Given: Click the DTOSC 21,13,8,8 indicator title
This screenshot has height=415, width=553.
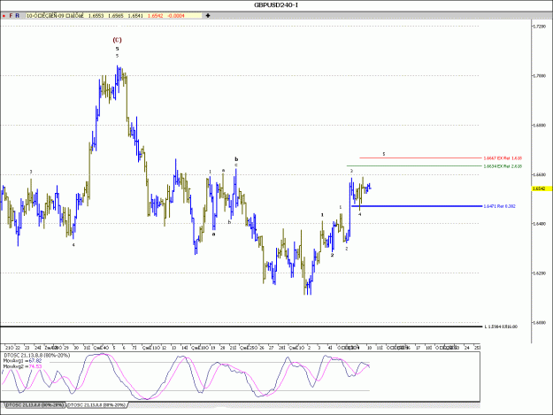Looking at the screenshot, I should (x=36, y=356).
